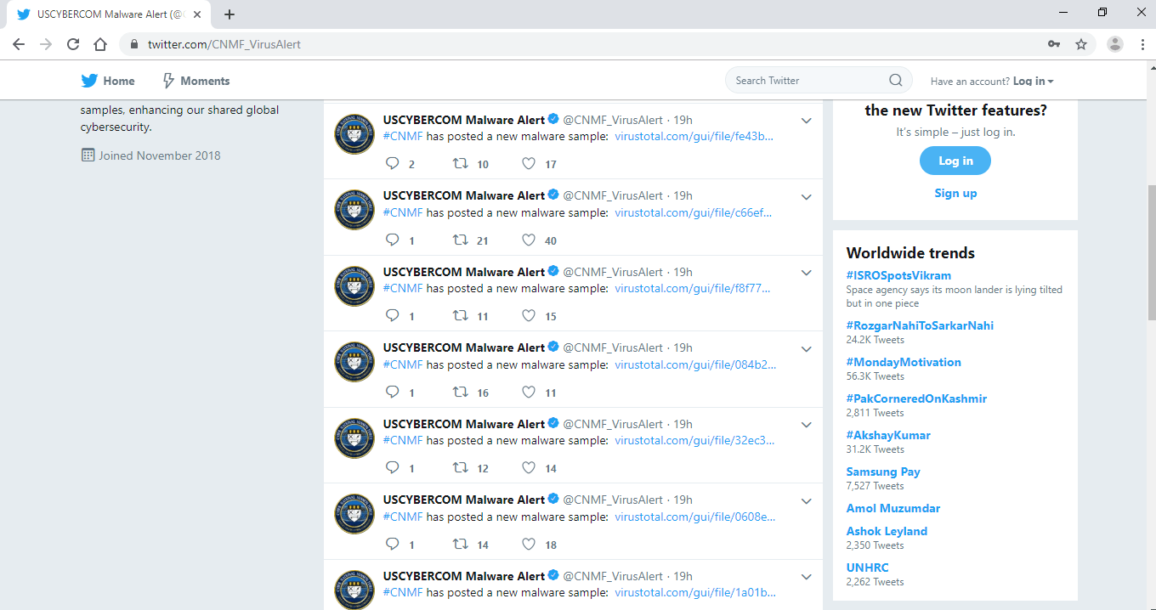The image size is (1156, 610).
Task: View site security info lock icon
Action: pyautogui.click(x=134, y=44)
